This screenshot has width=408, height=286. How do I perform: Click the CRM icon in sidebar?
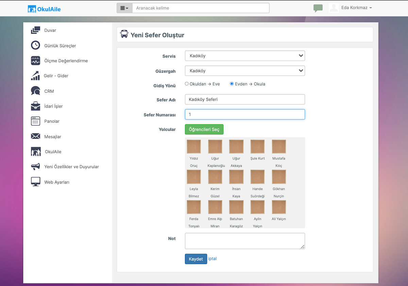tap(35, 91)
